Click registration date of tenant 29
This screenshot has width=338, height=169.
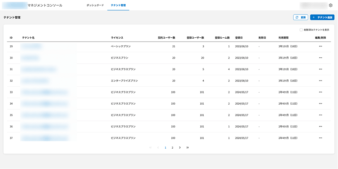coord(242,47)
